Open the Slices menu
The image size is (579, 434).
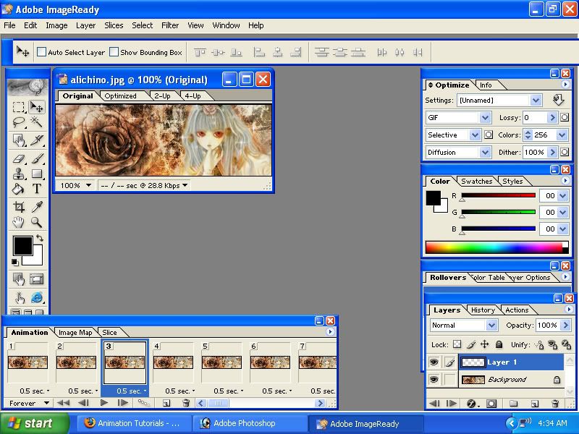[x=114, y=25]
